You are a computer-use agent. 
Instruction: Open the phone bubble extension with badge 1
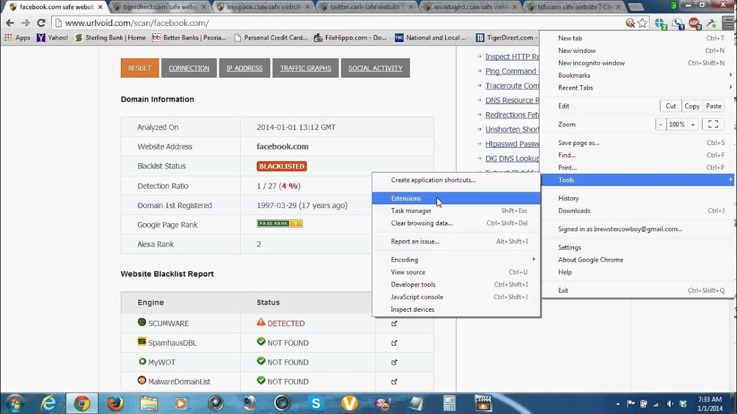click(678, 24)
